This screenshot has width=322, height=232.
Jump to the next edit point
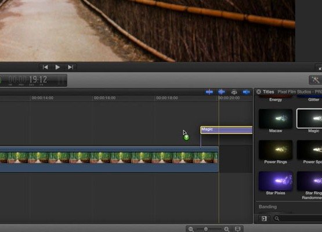click(x=70, y=67)
